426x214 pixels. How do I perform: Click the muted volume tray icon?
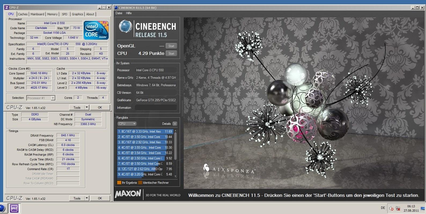pos(391,209)
